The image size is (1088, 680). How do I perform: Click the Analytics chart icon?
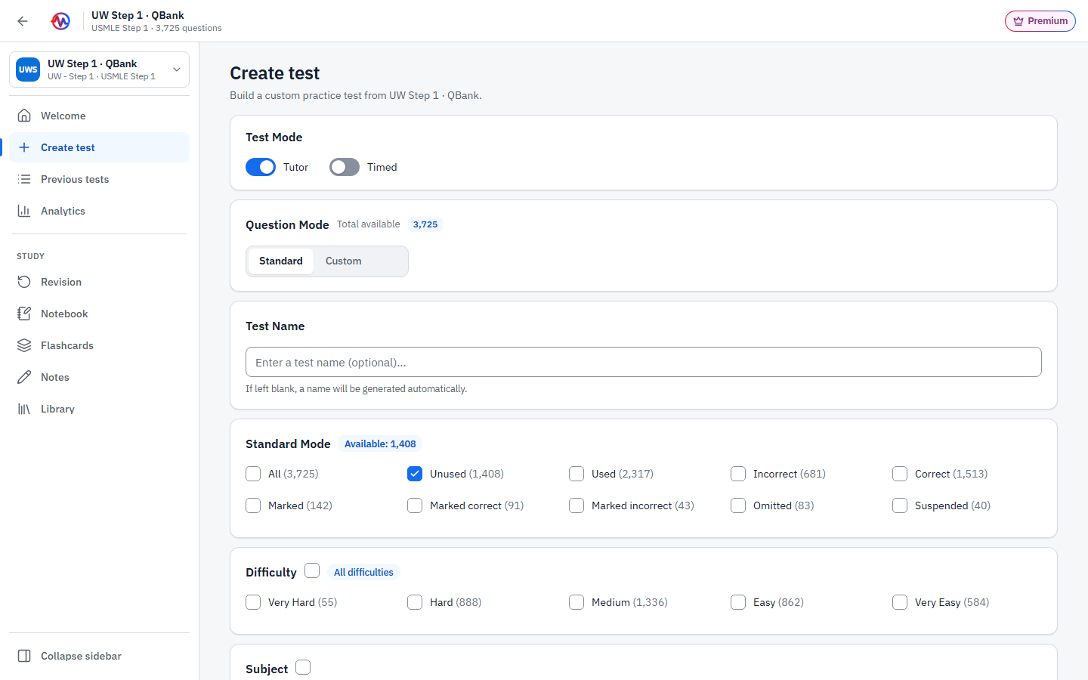click(24, 211)
